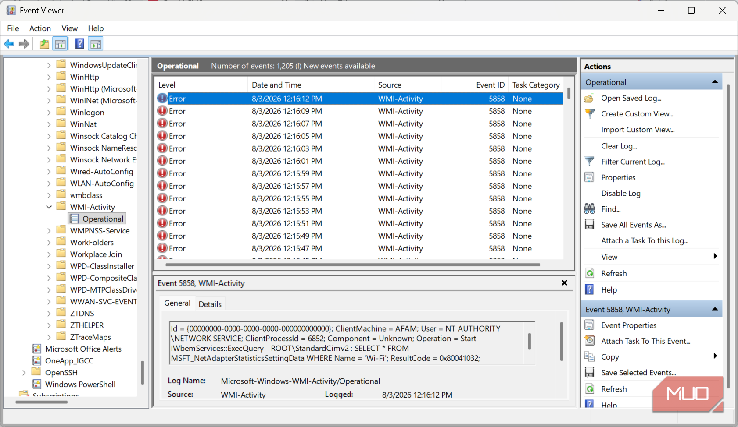The width and height of the screenshot is (738, 427).
Task: Click the event description text box
Action: point(352,343)
